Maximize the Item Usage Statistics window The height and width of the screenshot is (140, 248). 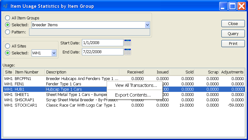[232, 6]
